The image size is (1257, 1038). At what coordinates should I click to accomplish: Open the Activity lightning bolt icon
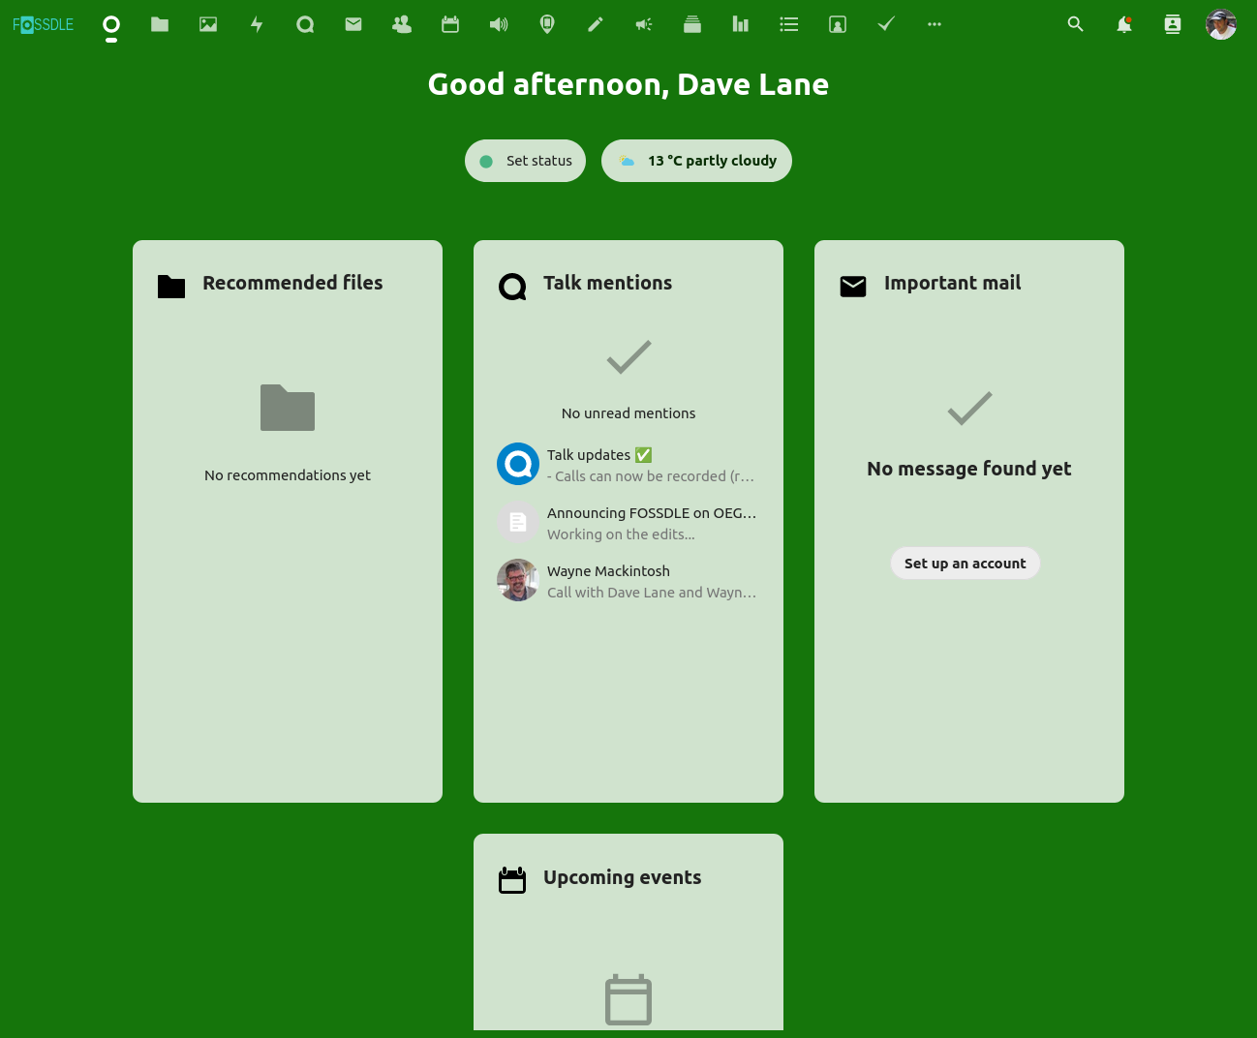[x=257, y=24]
